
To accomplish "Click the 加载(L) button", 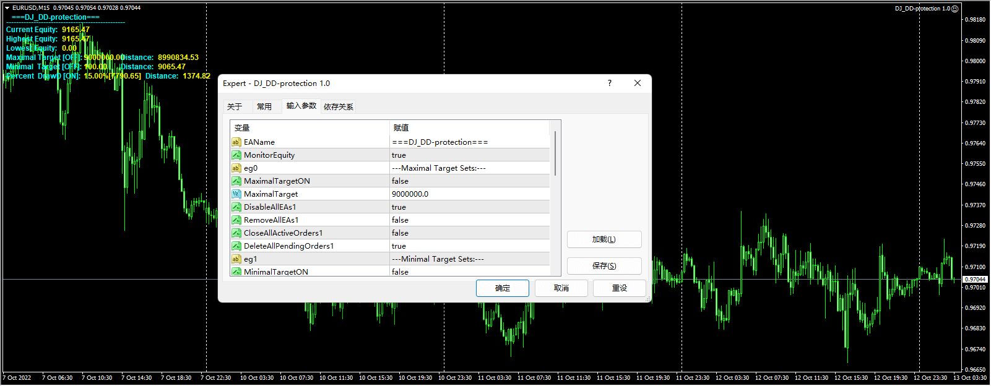I will (604, 239).
